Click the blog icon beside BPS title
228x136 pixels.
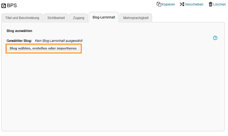pyautogui.click(x=4, y=6)
